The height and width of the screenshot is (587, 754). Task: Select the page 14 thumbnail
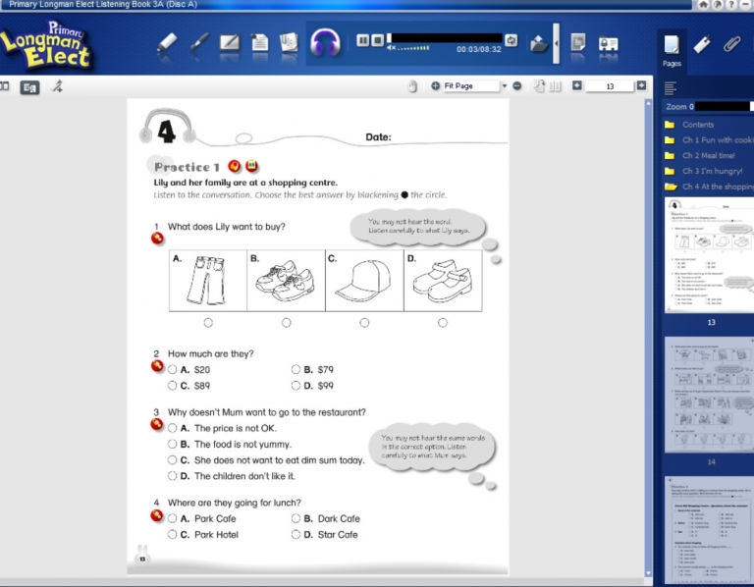click(x=709, y=395)
